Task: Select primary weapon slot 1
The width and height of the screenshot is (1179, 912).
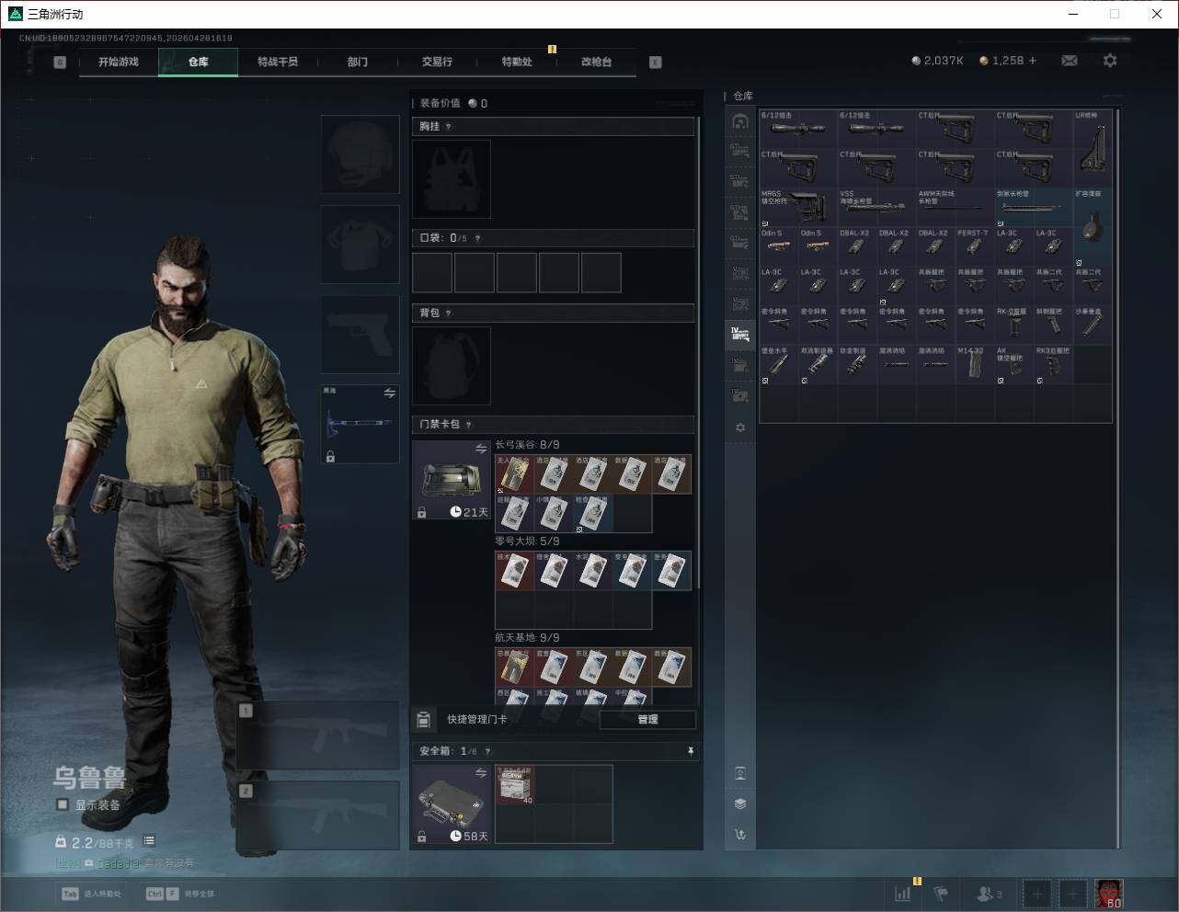Action: [x=318, y=735]
